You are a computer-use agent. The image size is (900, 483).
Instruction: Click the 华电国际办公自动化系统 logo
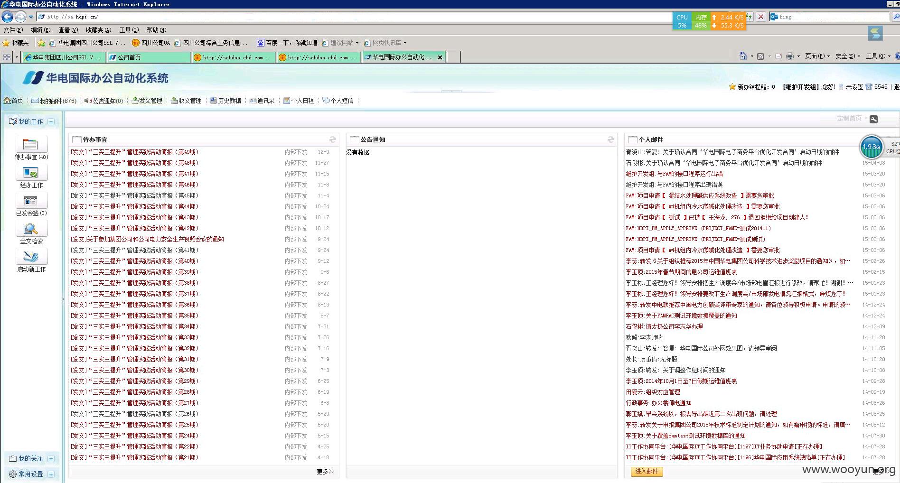96,78
